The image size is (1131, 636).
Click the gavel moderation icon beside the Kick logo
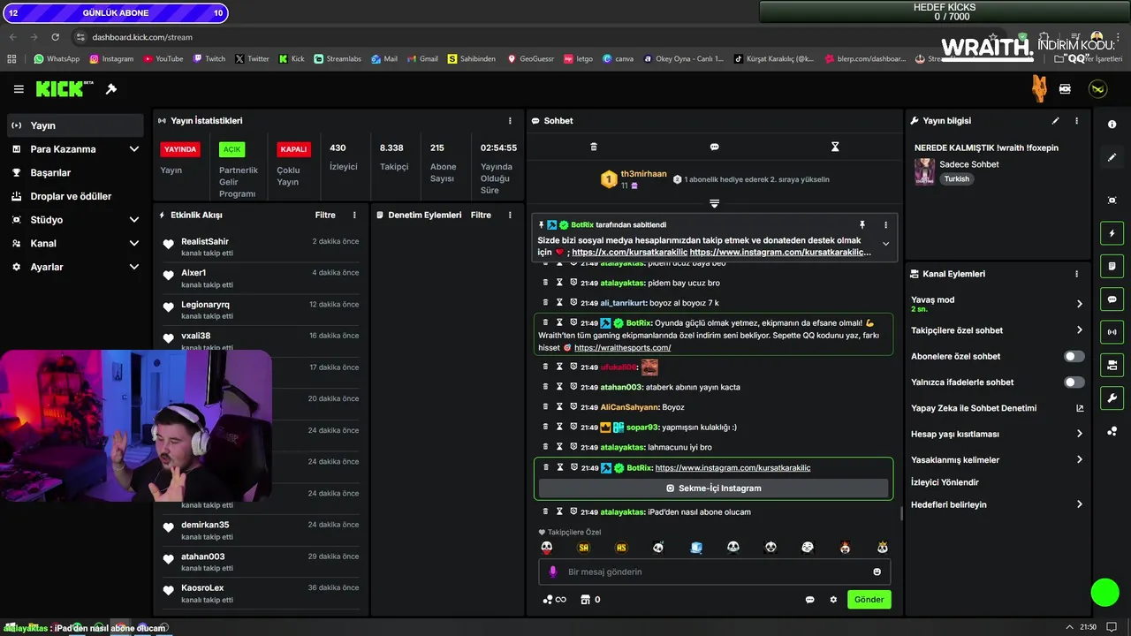(x=111, y=89)
